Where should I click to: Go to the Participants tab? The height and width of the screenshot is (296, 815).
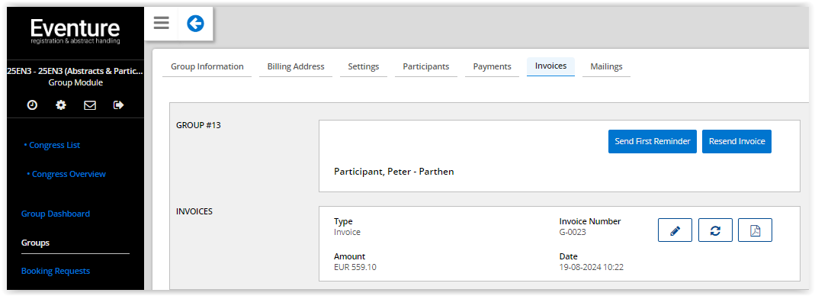tap(425, 66)
